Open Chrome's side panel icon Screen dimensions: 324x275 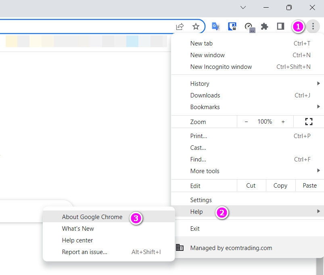click(280, 26)
